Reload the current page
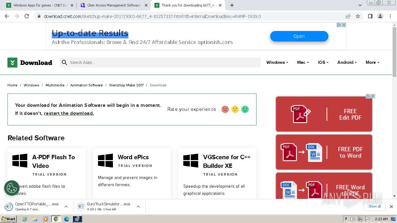This screenshot has height=223, width=397. coord(27,16)
